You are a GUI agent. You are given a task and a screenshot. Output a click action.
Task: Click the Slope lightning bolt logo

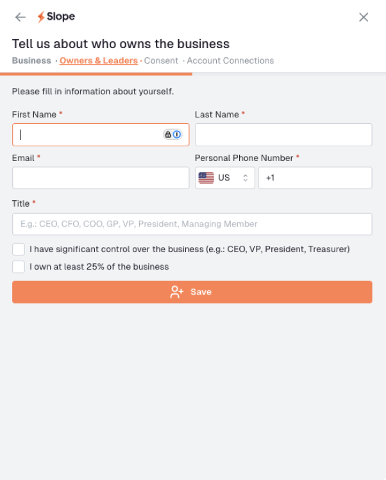pos(41,17)
